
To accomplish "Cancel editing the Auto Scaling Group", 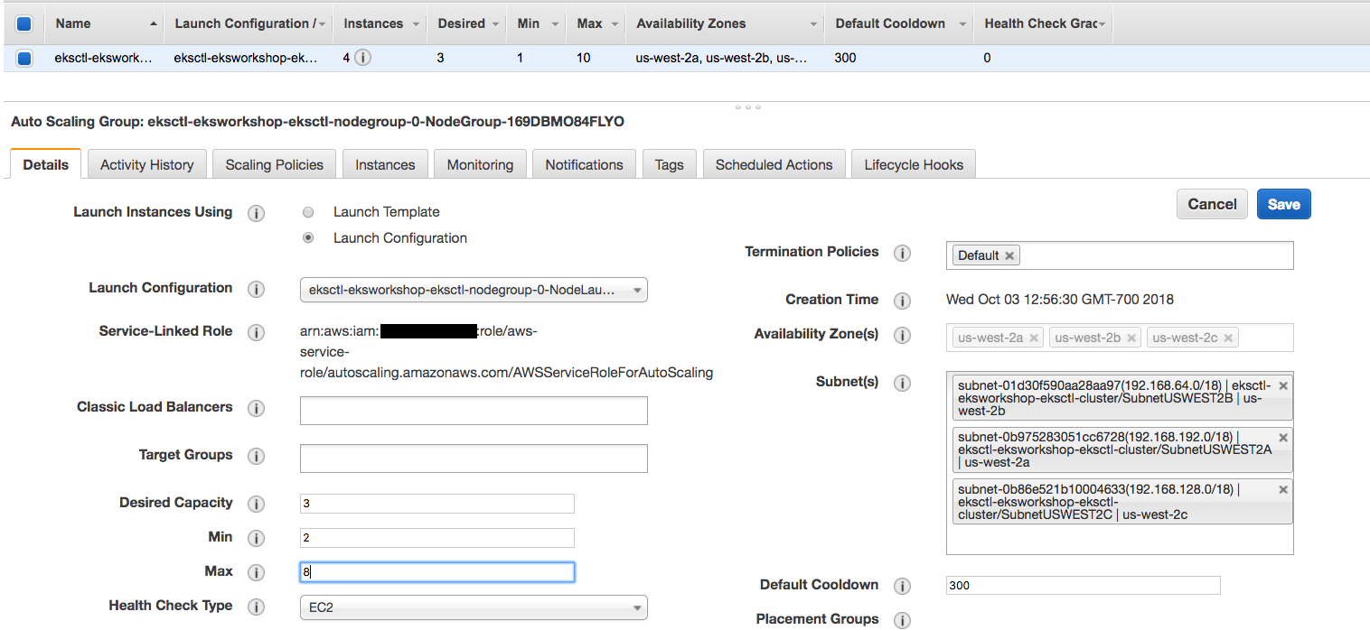I will [1212, 204].
